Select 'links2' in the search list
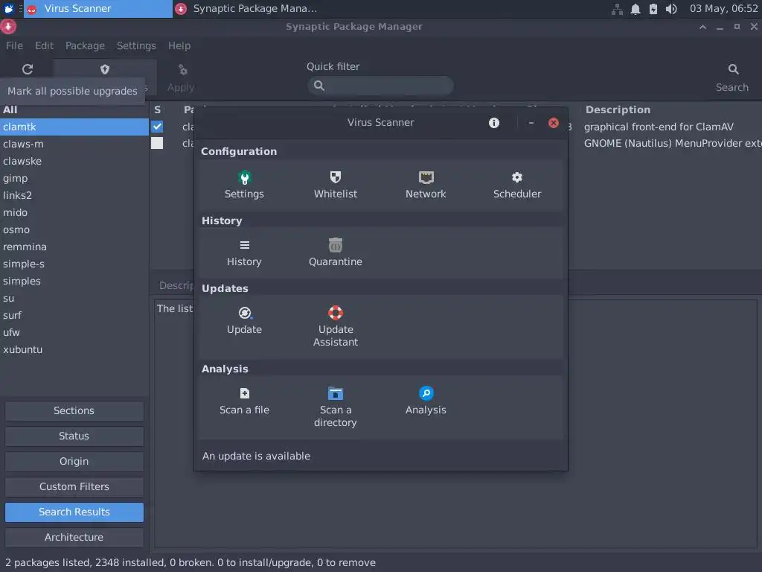This screenshot has width=762, height=572. point(74,195)
